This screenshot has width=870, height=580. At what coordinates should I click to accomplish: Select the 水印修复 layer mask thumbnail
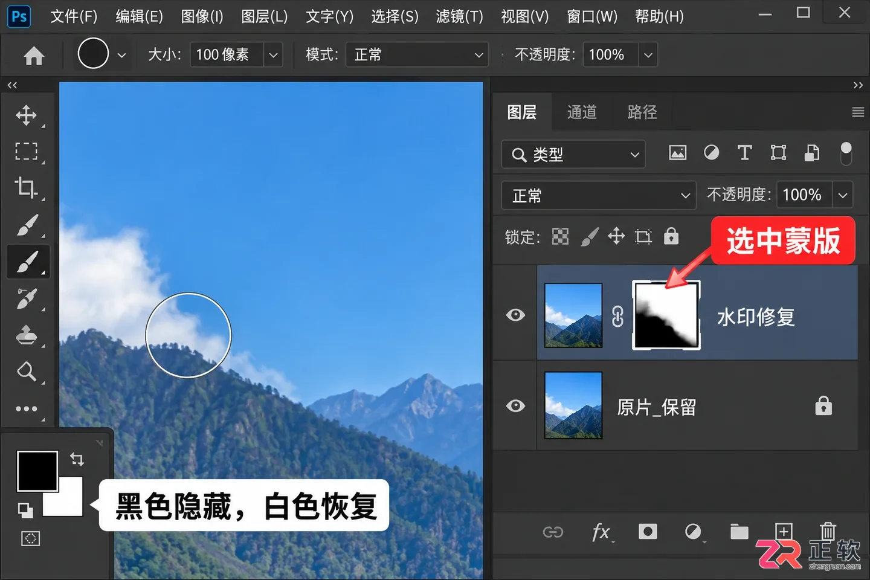pos(666,315)
